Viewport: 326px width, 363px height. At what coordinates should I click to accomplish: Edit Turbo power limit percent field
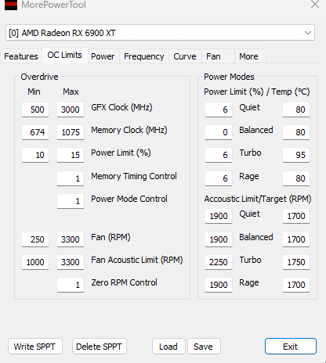coord(219,155)
